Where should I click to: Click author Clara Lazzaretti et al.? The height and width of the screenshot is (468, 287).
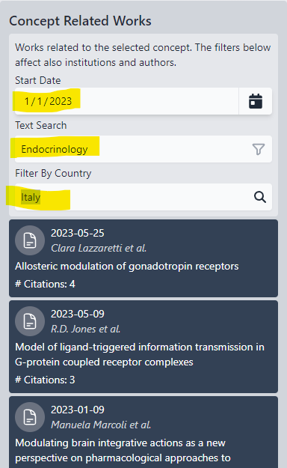(99, 248)
